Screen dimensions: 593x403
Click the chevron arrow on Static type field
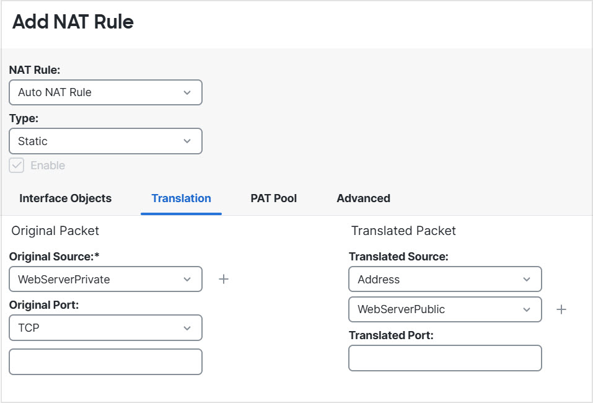187,141
